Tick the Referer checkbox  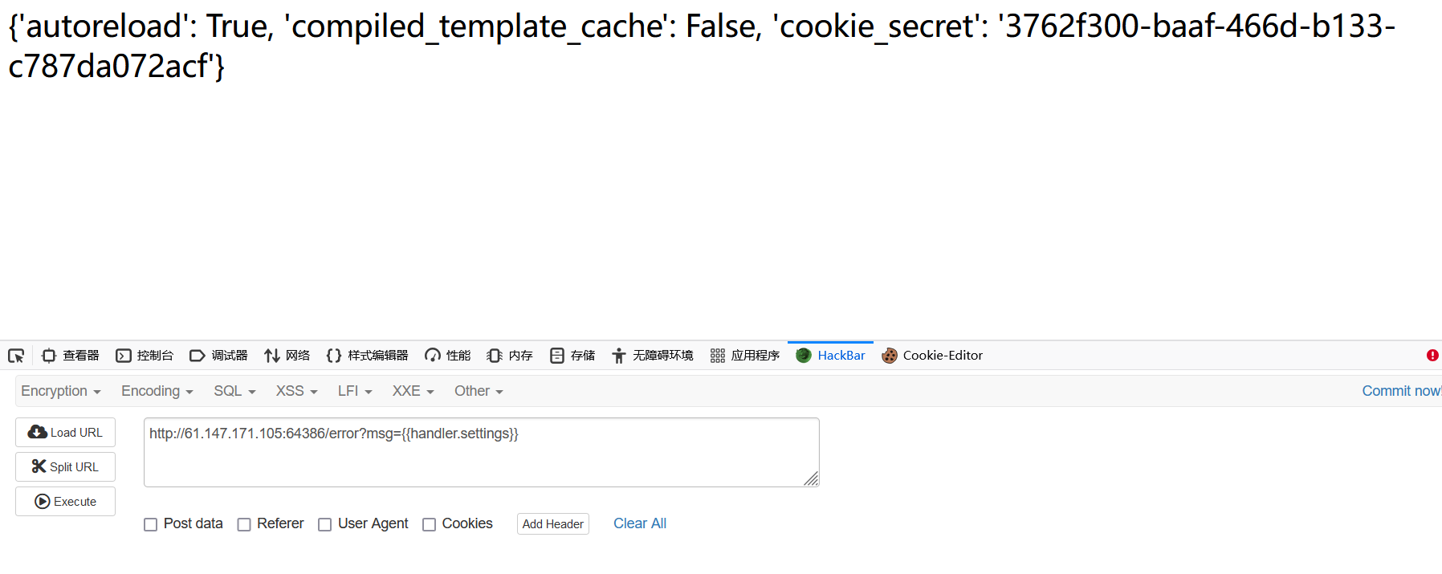244,525
